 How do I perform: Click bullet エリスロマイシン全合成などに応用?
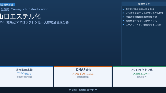[x=143, y=25]
